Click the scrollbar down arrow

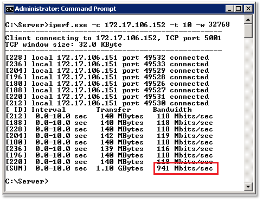click(x=248, y=187)
